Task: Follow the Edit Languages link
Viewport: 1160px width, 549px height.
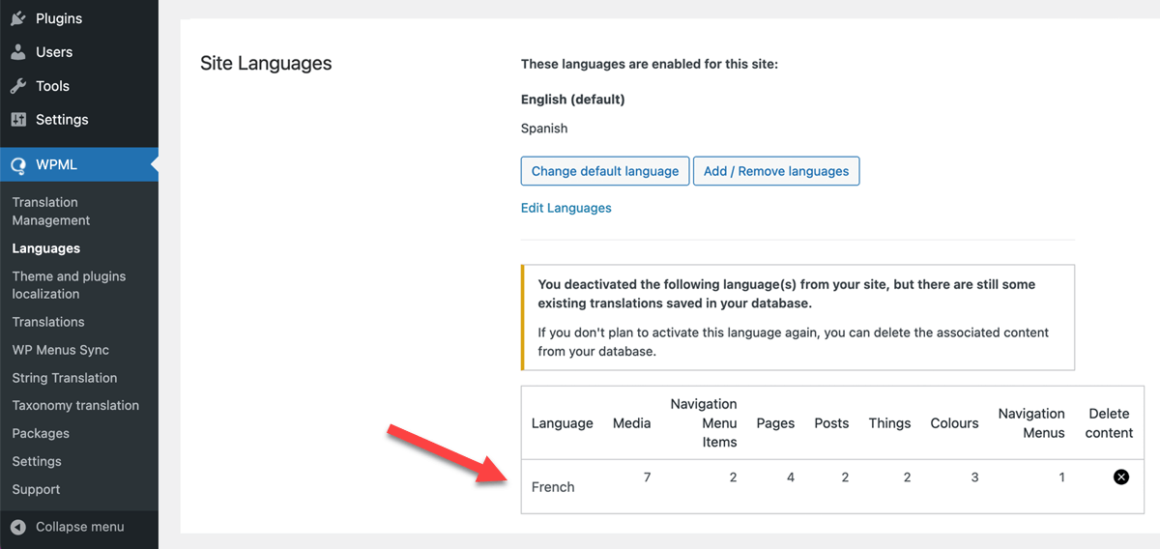Action: [x=566, y=208]
